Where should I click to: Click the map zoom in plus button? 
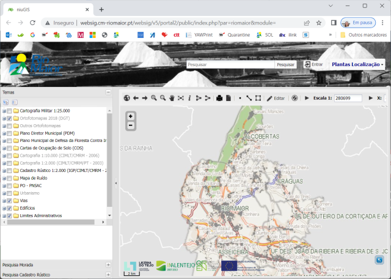click(131, 116)
